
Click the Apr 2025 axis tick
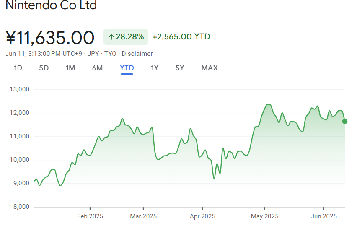click(202, 208)
